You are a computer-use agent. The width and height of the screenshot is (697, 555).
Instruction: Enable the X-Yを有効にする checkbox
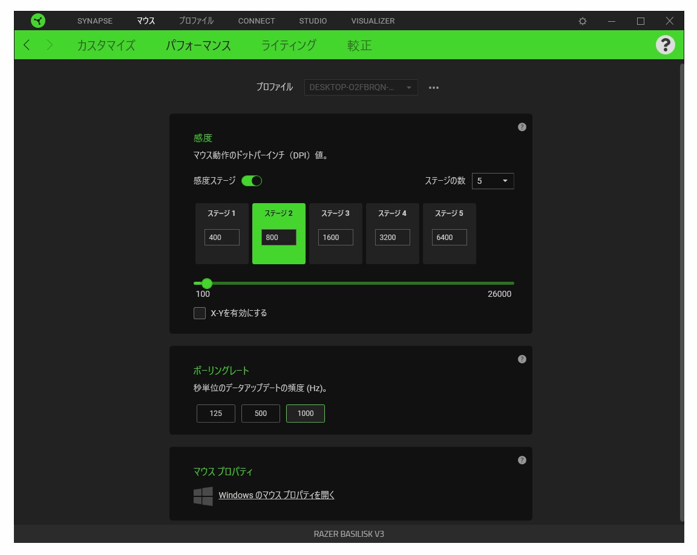coord(200,313)
